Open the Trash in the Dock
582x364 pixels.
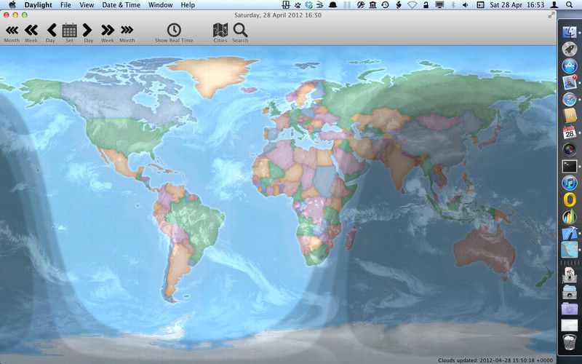click(x=570, y=342)
